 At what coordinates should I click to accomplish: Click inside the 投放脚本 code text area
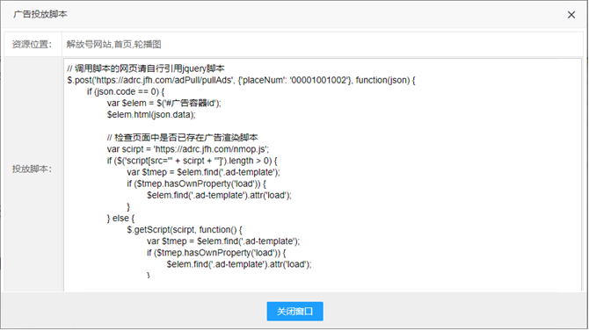click(323, 175)
